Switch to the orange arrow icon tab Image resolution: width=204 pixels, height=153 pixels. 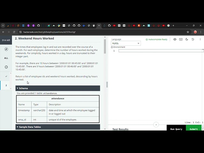coord(139,25)
